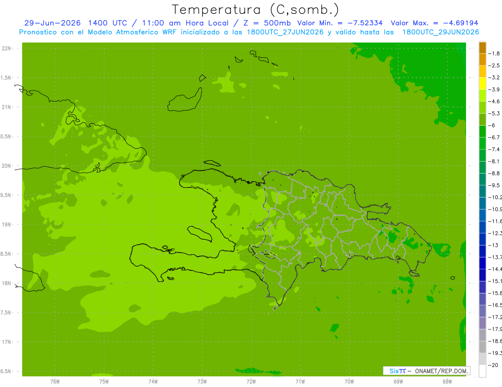502x387 pixels.
Task: Click the '-7.4' colorbar value label
Action: click(495, 149)
